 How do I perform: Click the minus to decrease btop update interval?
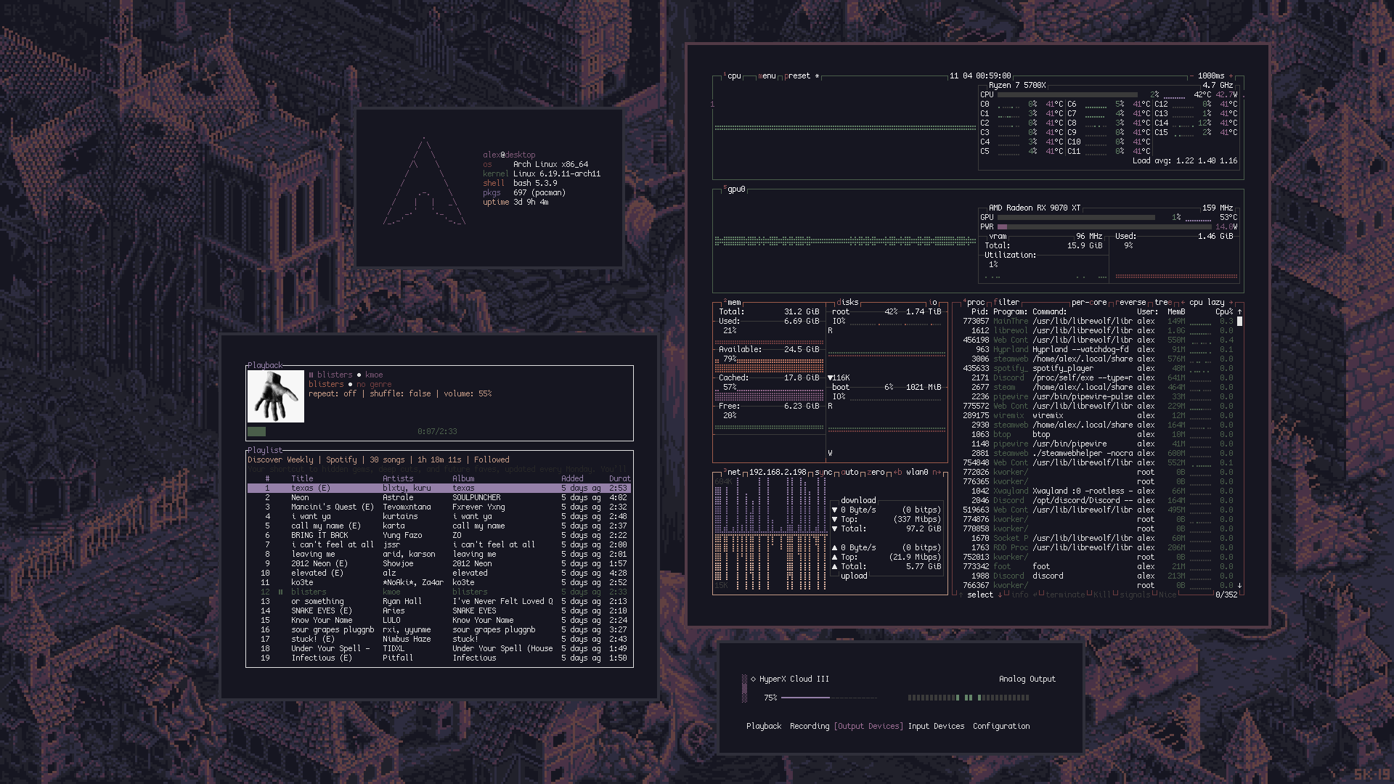1191,75
